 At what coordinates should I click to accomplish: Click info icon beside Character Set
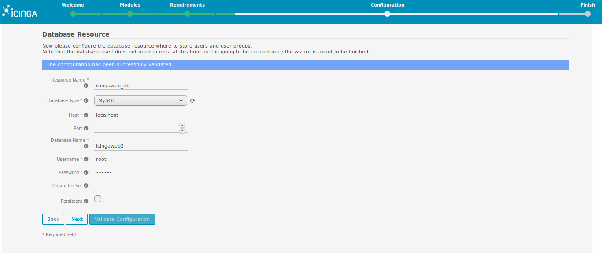click(x=86, y=186)
